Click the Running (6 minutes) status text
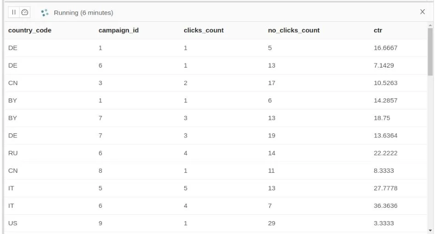The width and height of the screenshot is (437, 234). click(x=83, y=13)
